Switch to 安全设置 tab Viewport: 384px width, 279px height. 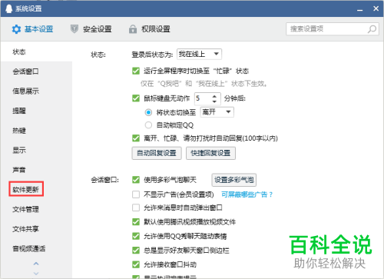[91, 29]
